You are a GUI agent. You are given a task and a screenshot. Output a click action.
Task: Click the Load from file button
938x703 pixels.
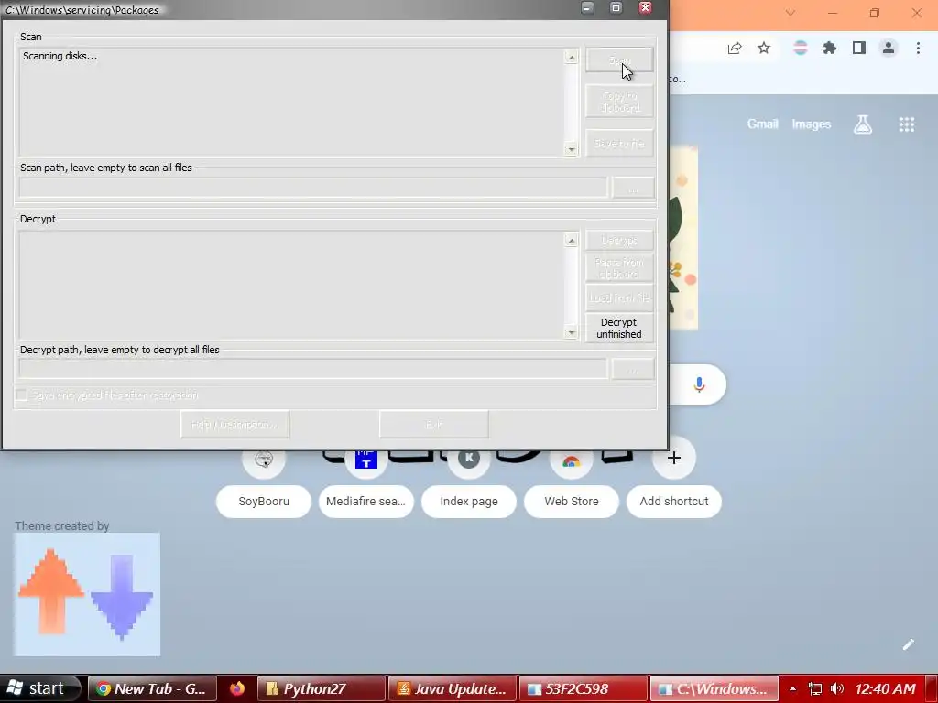tap(619, 297)
